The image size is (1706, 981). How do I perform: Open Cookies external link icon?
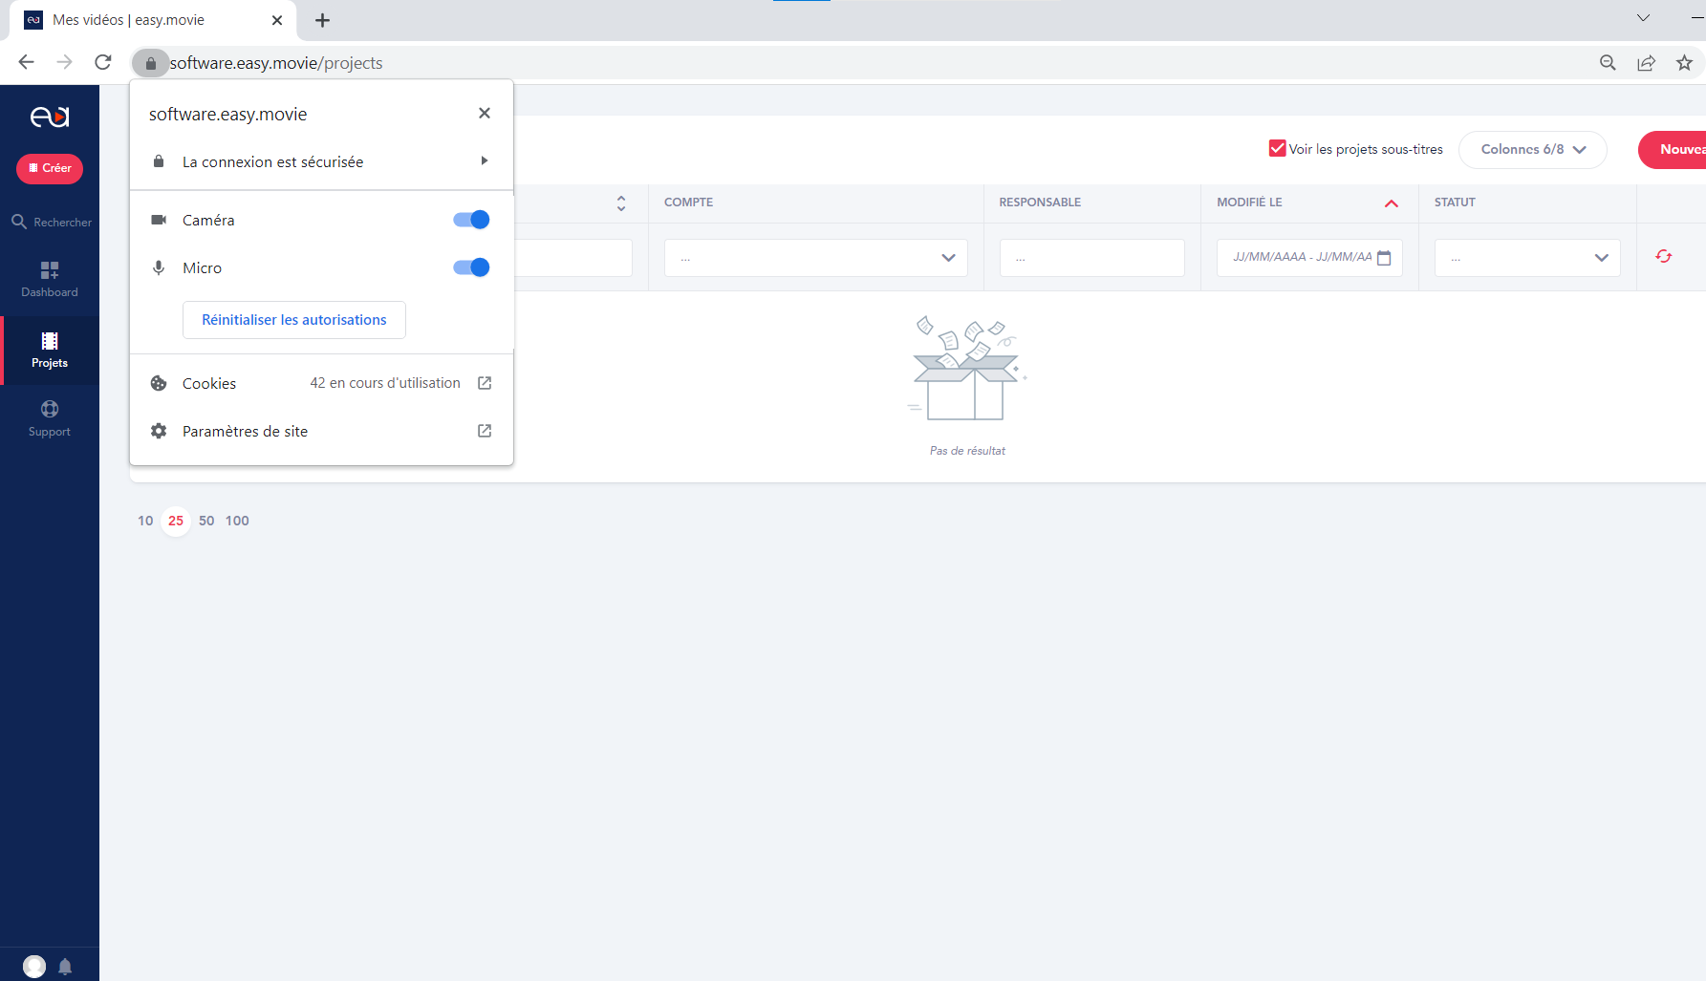click(x=485, y=383)
